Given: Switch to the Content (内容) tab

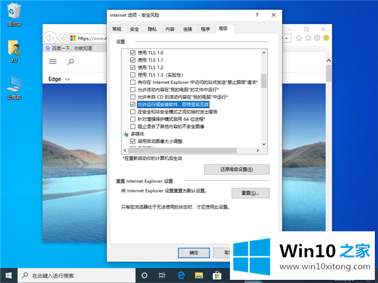Looking at the screenshot, I should click(169, 29).
